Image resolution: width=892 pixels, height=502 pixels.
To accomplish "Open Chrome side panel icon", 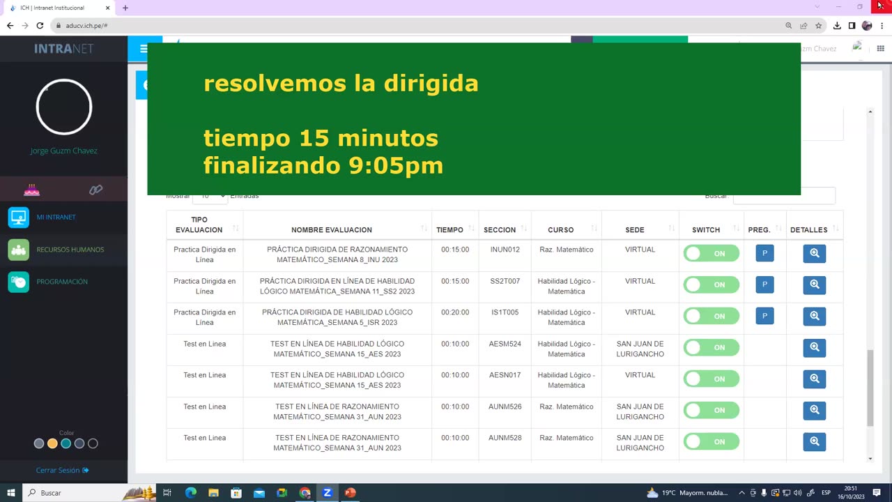I will point(852,26).
